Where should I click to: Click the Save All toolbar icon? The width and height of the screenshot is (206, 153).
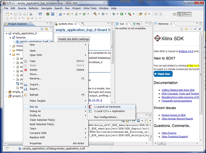[20, 14]
